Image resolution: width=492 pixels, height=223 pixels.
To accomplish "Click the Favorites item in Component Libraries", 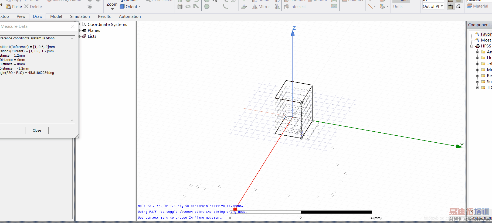I will [486, 34].
